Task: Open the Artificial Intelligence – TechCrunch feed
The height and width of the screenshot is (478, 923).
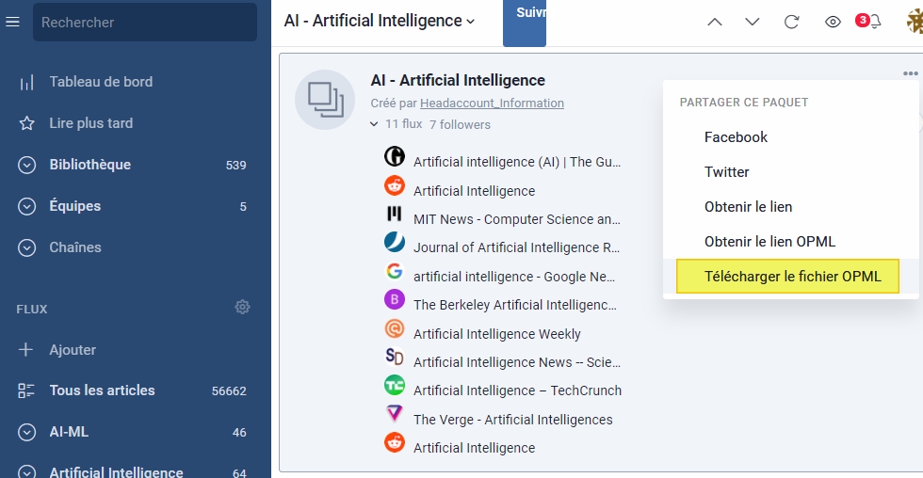Action: pyautogui.click(x=517, y=390)
